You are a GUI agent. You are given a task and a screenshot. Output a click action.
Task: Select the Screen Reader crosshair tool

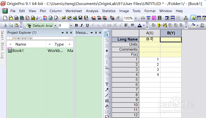pos(107,51)
